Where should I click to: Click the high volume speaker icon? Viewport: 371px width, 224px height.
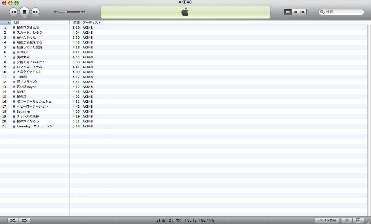coord(83,12)
